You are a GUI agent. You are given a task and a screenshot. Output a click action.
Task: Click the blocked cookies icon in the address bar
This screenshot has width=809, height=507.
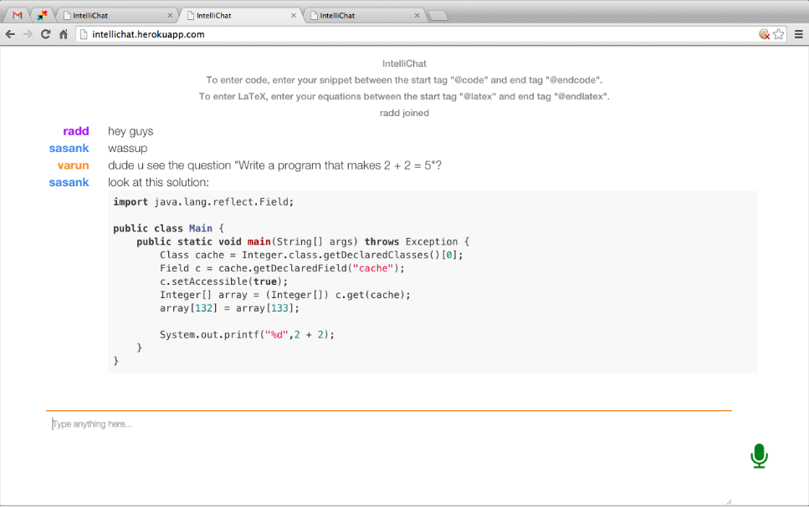(x=764, y=34)
